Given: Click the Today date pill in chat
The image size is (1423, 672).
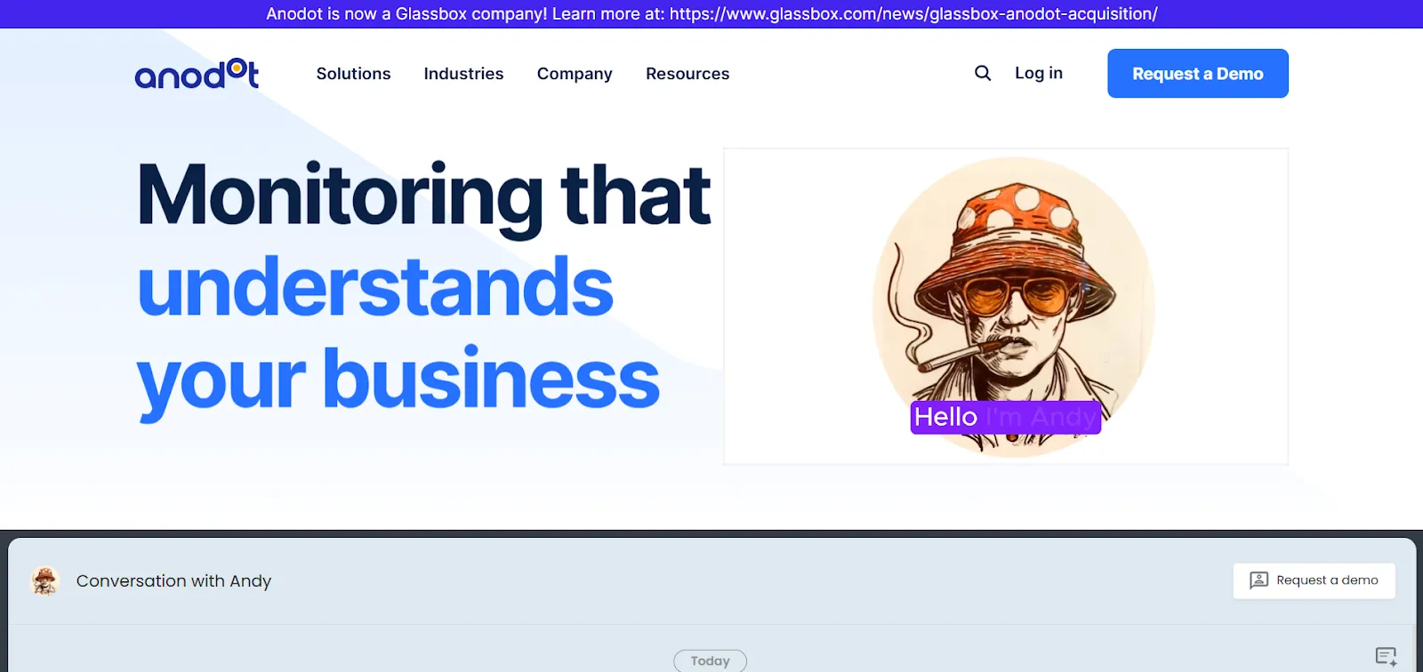Looking at the screenshot, I should click(710, 660).
